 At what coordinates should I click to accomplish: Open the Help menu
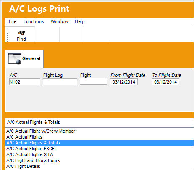80,21
